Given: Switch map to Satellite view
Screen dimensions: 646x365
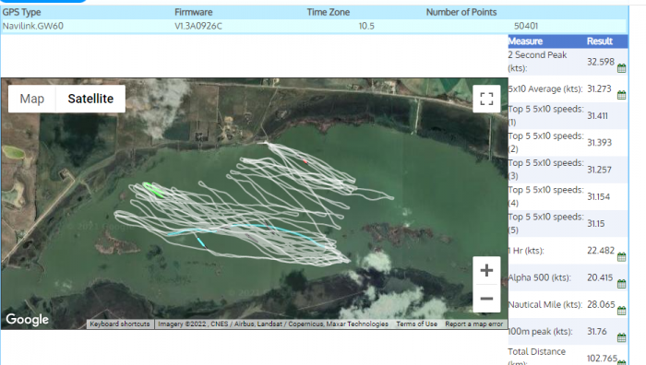Looking at the screenshot, I should pyautogui.click(x=90, y=99).
